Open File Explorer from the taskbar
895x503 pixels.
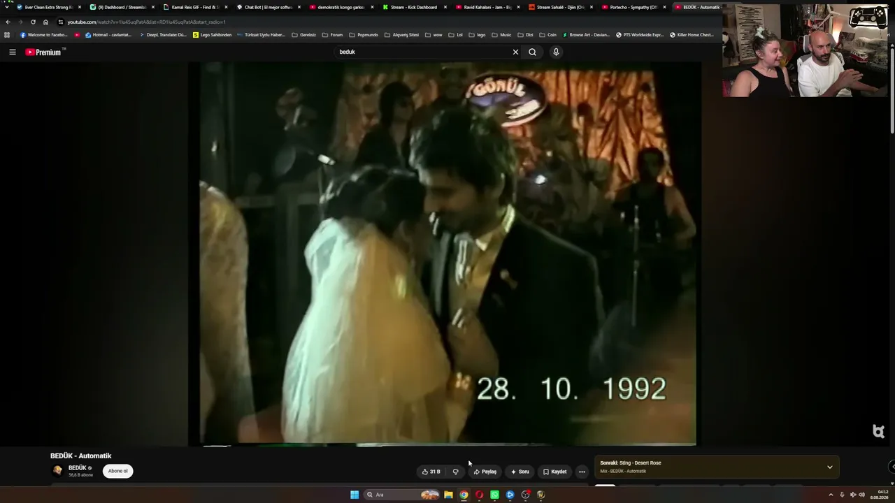[448, 495]
